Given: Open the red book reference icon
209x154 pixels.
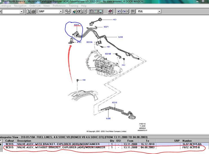Looking at the screenshot, I should [110, 11].
